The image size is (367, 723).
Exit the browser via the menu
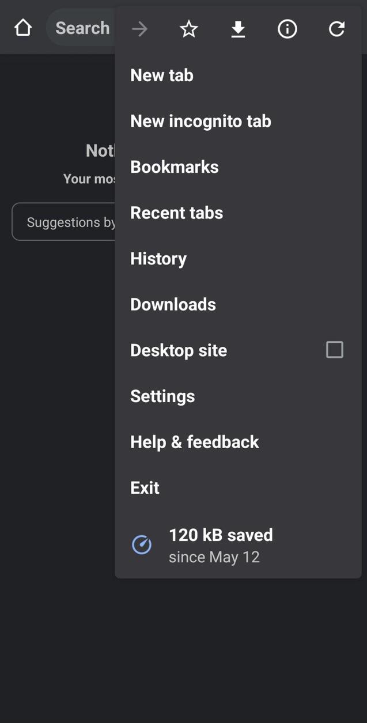(x=145, y=487)
